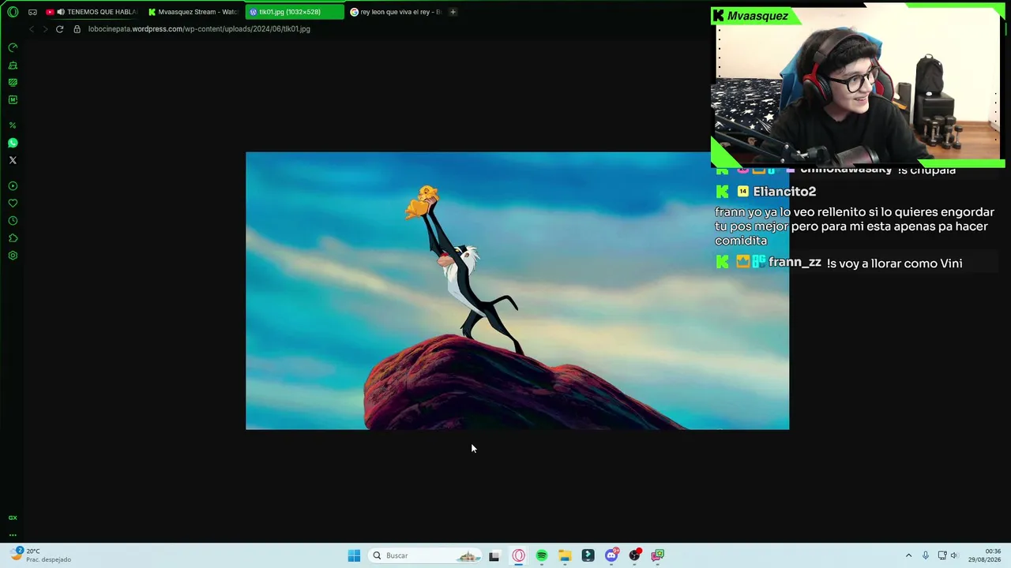Switch to the rey leon Google search tab
The image size is (1011, 568).
click(x=396, y=12)
